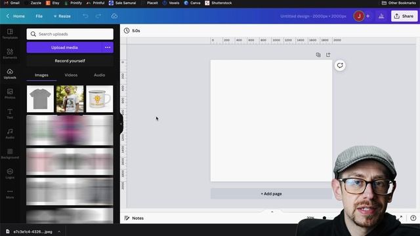
Task: Switch to the Audio uploads tab
Action: 99,75
